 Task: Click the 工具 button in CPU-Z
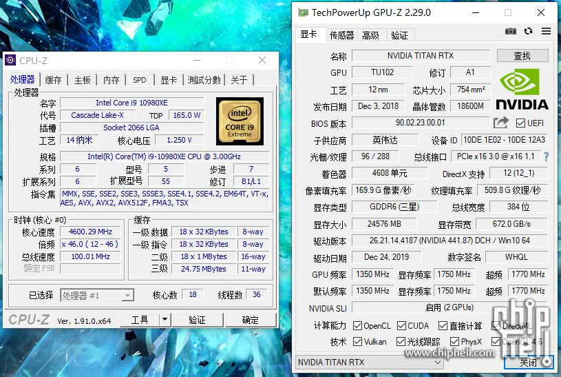tap(140, 320)
